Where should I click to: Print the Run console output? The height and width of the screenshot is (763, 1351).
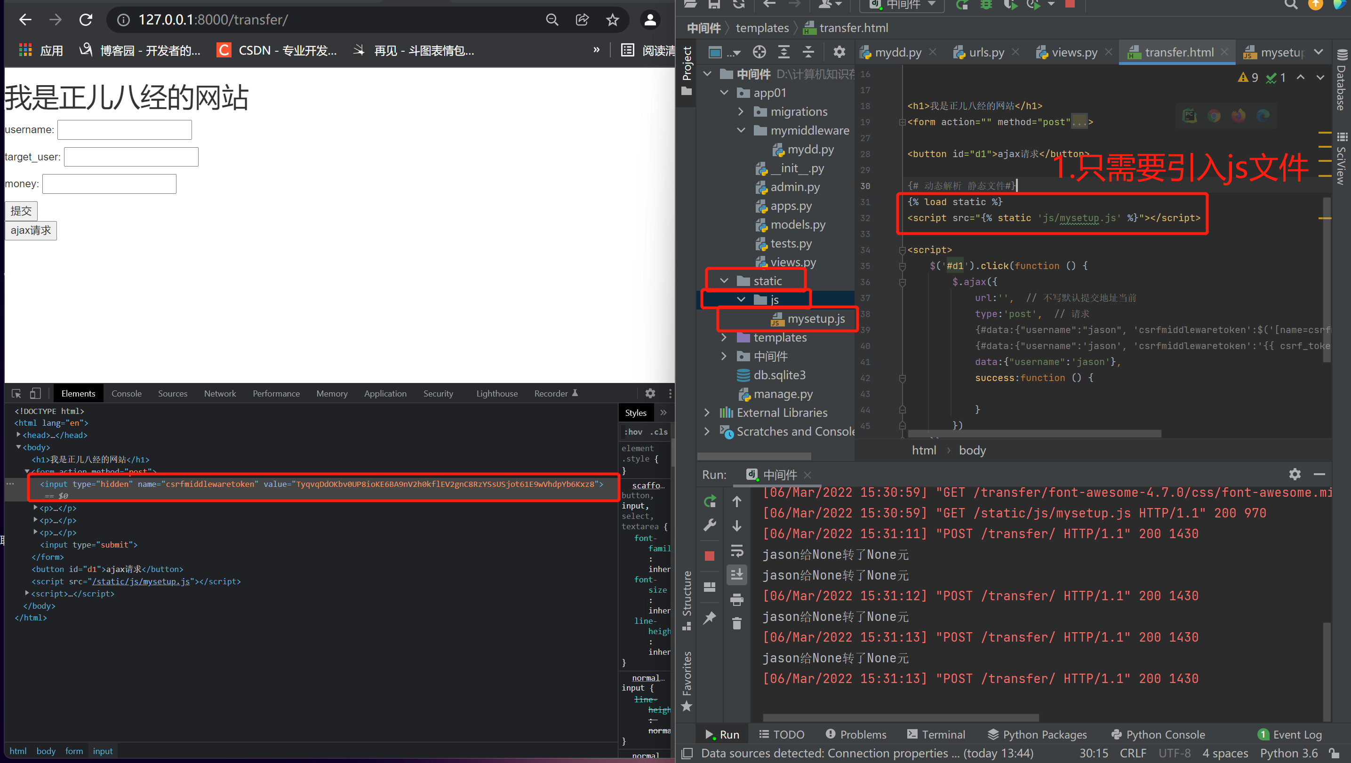pyautogui.click(x=737, y=599)
